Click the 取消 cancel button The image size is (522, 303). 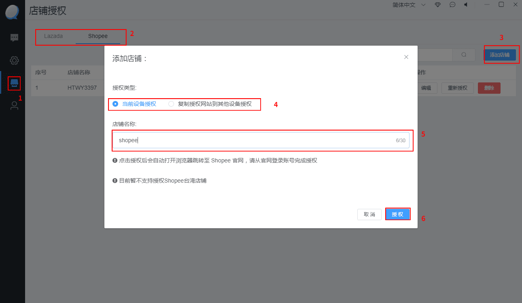click(369, 214)
